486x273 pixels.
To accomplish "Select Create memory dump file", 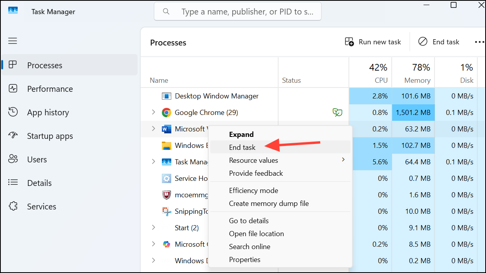I will click(x=280, y=204).
